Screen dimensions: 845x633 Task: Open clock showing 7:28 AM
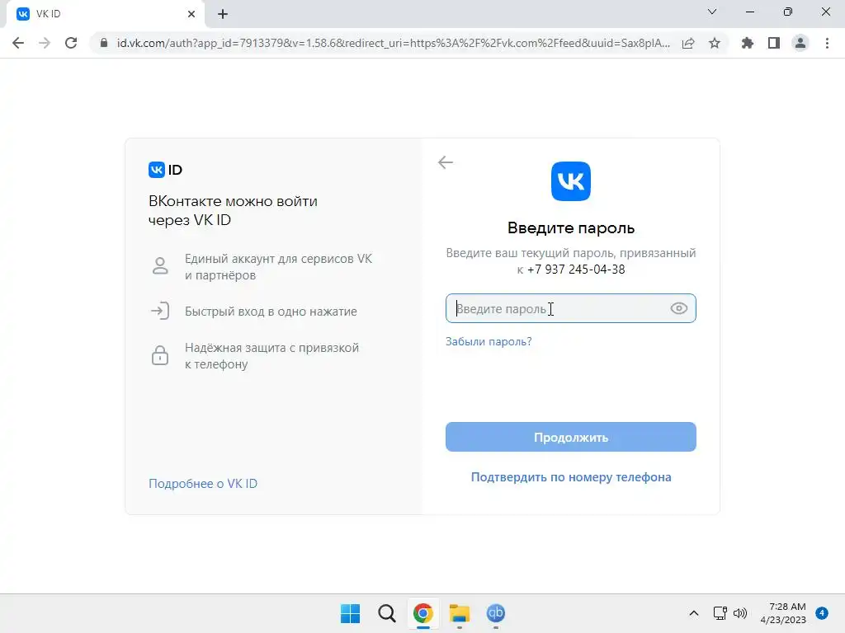783,613
